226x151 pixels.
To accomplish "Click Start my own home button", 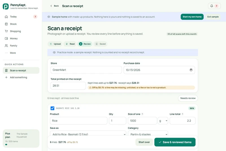I will click(x=192, y=17).
